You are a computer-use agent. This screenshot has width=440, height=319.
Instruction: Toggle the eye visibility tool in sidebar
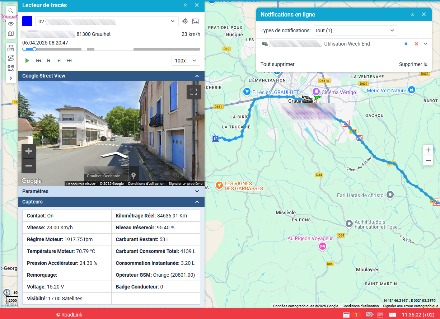coord(11,23)
